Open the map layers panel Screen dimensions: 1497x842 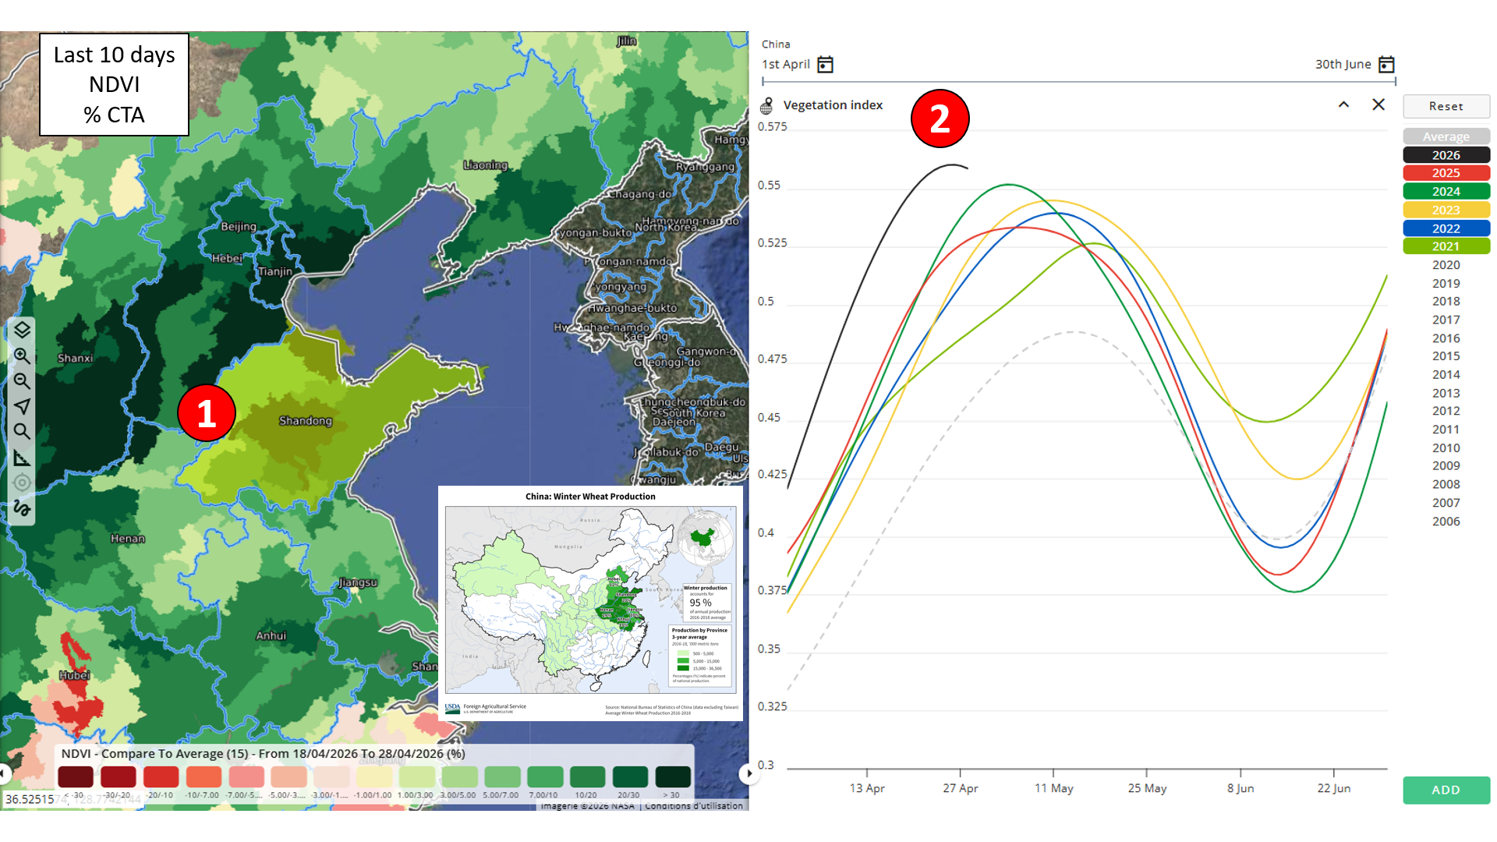coord(22,330)
